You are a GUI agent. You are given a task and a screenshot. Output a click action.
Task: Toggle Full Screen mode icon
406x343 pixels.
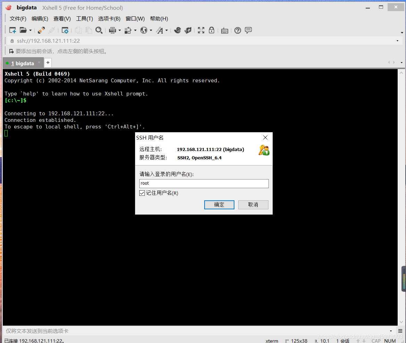201,30
